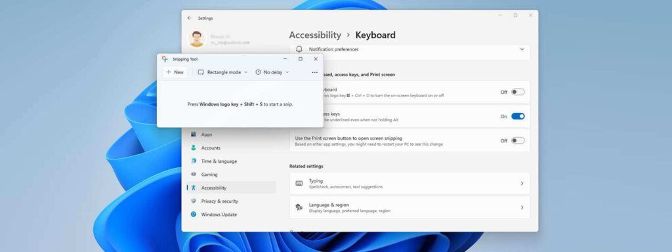Click the New snip button
The image size is (672, 252).
175,72
